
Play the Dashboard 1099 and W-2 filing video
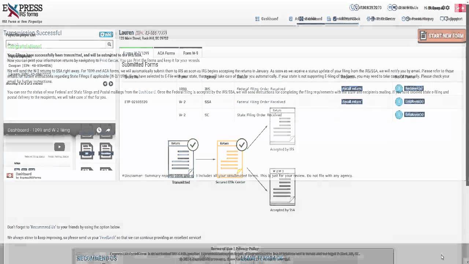click(59, 147)
